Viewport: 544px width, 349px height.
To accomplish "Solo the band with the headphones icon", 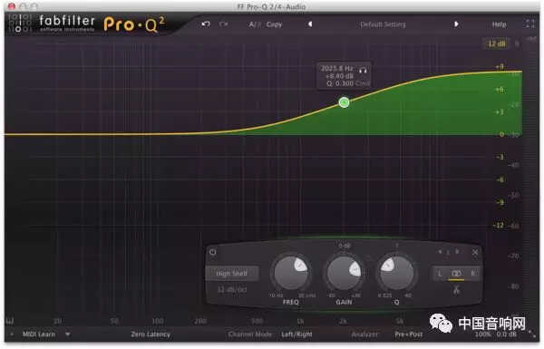I will tap(363, 70).
